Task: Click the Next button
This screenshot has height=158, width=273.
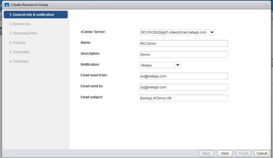Action: tap(225, 154)
